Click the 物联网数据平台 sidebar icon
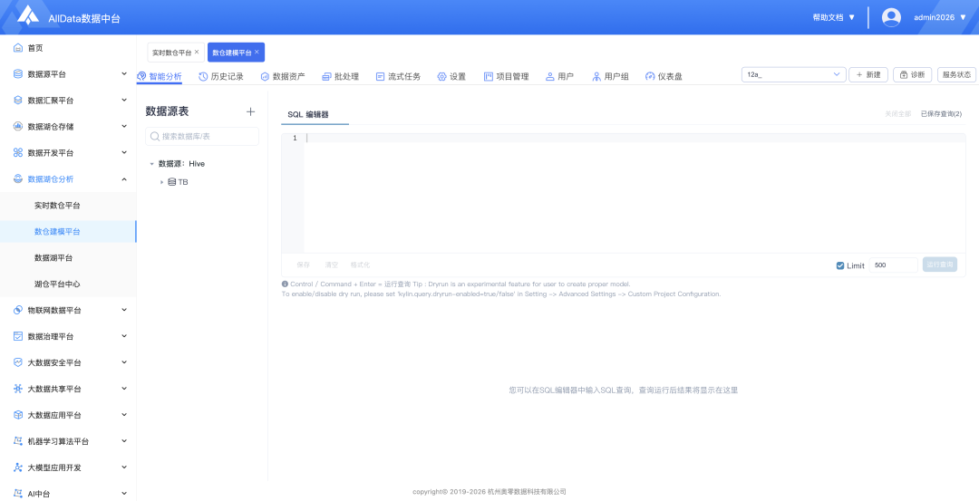979x501 pixels. pyautogui.click(x=18, y=310)
